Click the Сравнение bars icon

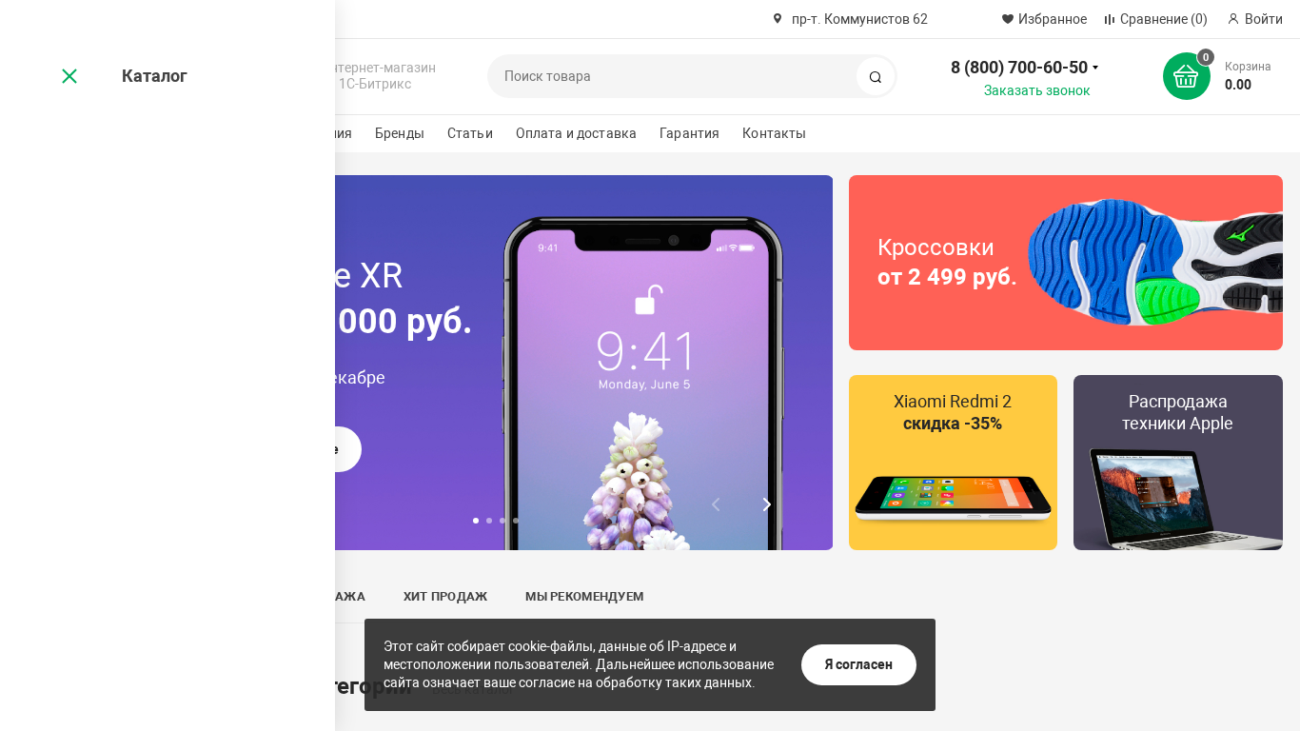pos(1110,19)
